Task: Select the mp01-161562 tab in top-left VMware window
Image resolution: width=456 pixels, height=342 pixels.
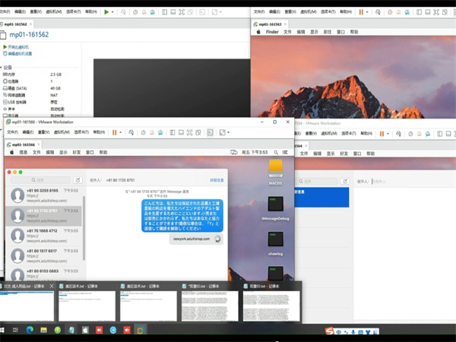Action: click(18, 24)
